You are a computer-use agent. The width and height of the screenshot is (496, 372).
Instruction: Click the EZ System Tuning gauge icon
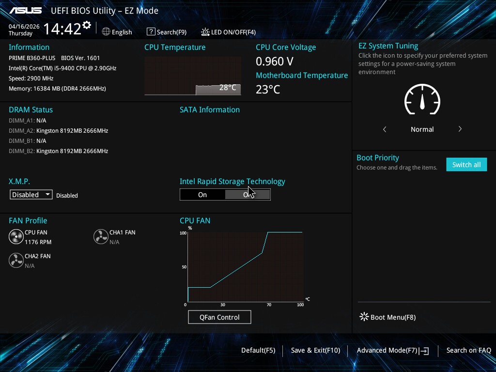pos(422,99)
